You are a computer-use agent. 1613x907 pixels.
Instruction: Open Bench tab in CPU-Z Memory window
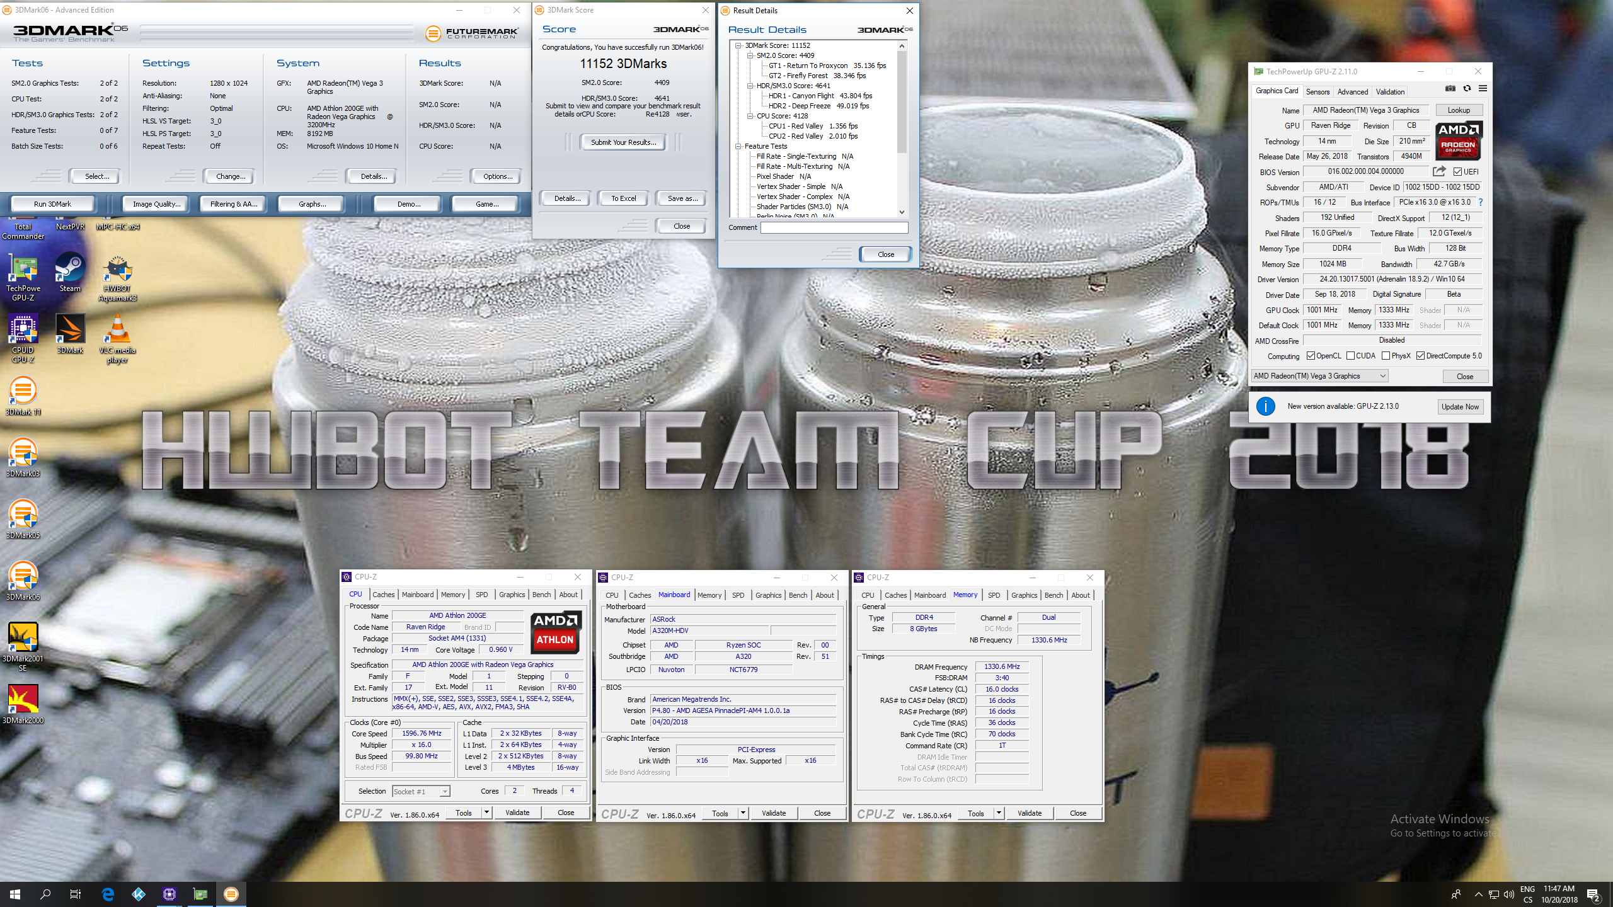[1053, 595]
